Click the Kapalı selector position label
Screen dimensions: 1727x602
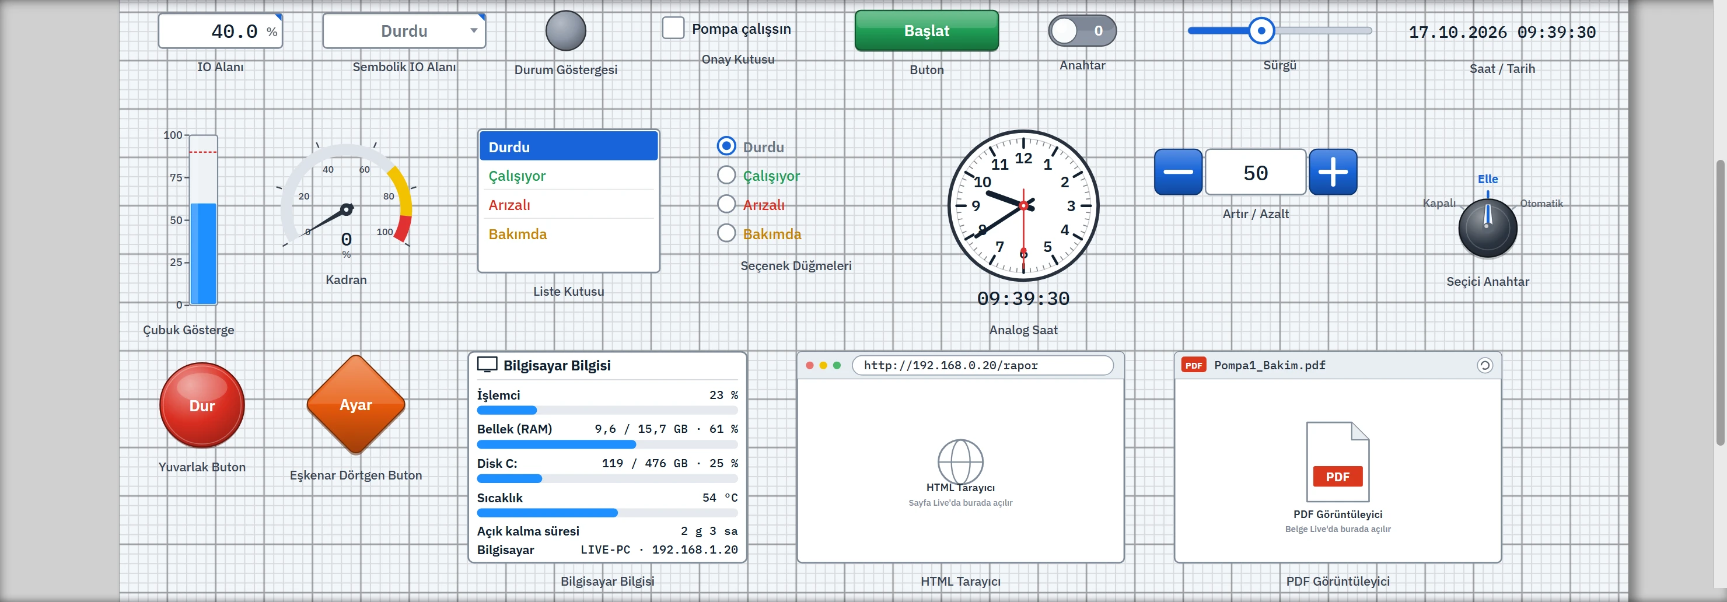click(x=1439, y=203)
